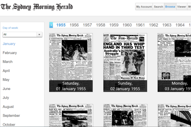Choose May in the month list
The image size is (191, 127).
pyautogui.click(x=6, y=80)
